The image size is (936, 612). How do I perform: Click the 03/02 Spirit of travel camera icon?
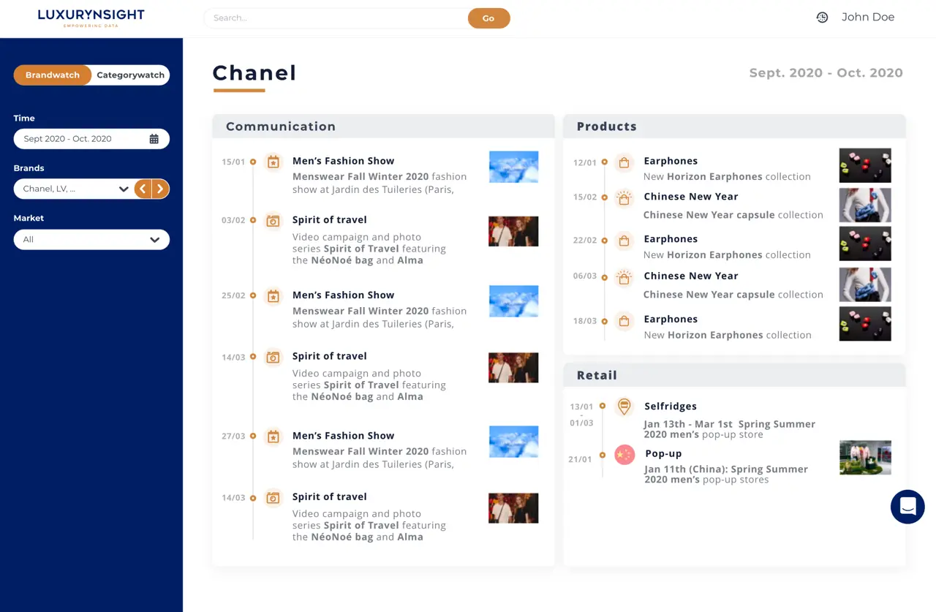pos(273,221)
